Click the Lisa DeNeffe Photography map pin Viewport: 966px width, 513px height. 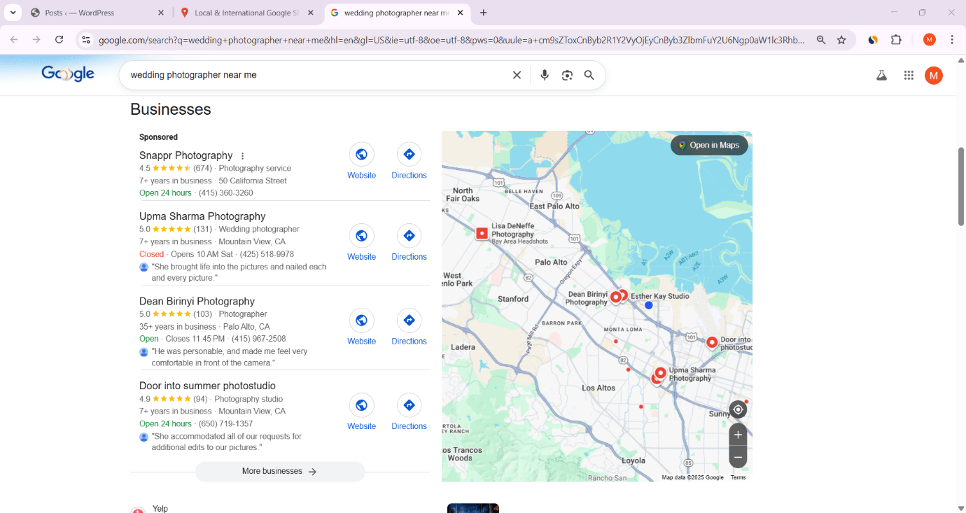coord(482,234)
